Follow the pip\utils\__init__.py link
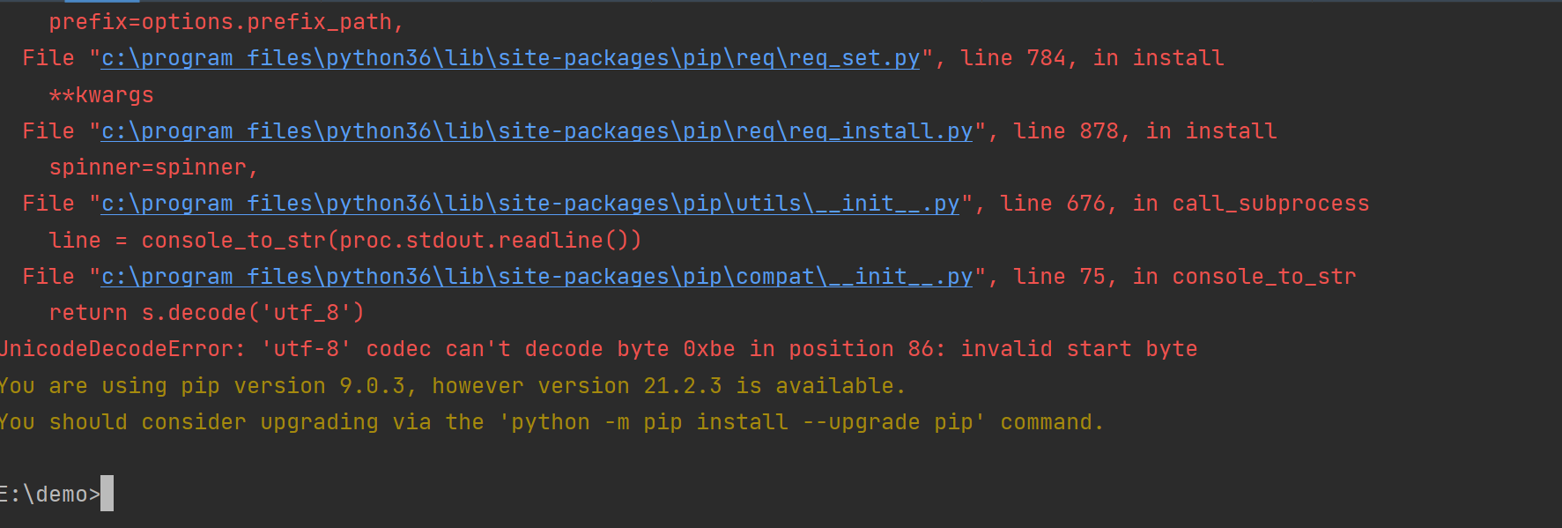Screen dimensions: 1562x528 coord(530,204)
